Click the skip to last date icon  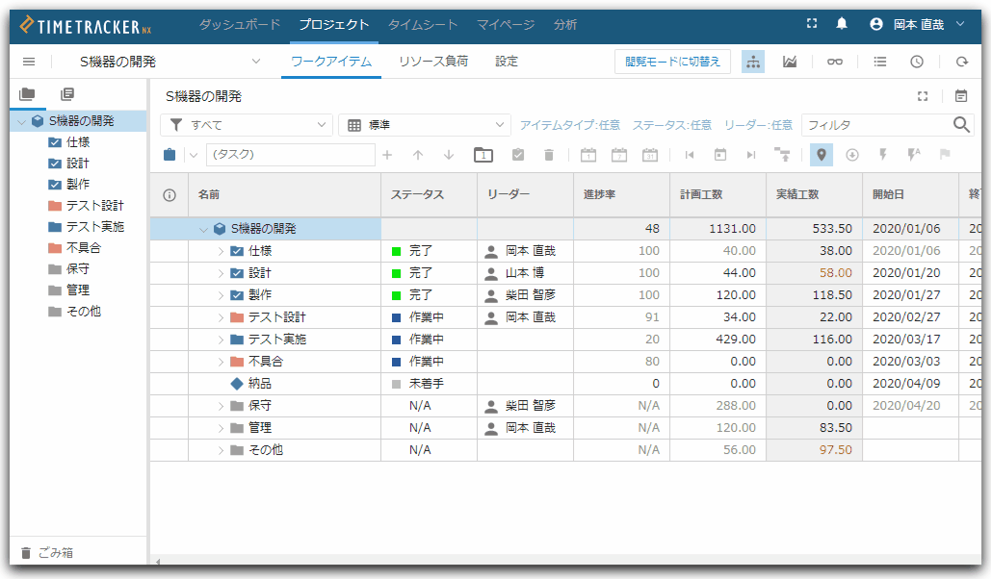[x=751, y=155]
